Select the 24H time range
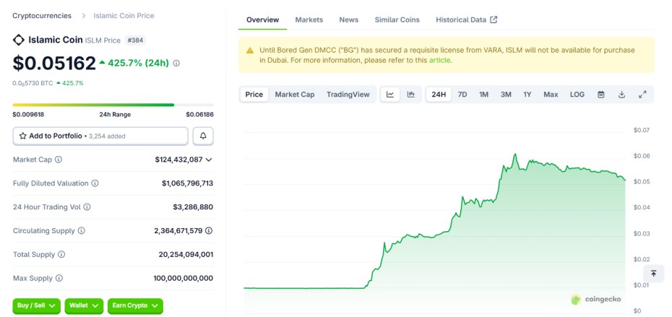This screenshot has width=672, height=317. point(439,95)
